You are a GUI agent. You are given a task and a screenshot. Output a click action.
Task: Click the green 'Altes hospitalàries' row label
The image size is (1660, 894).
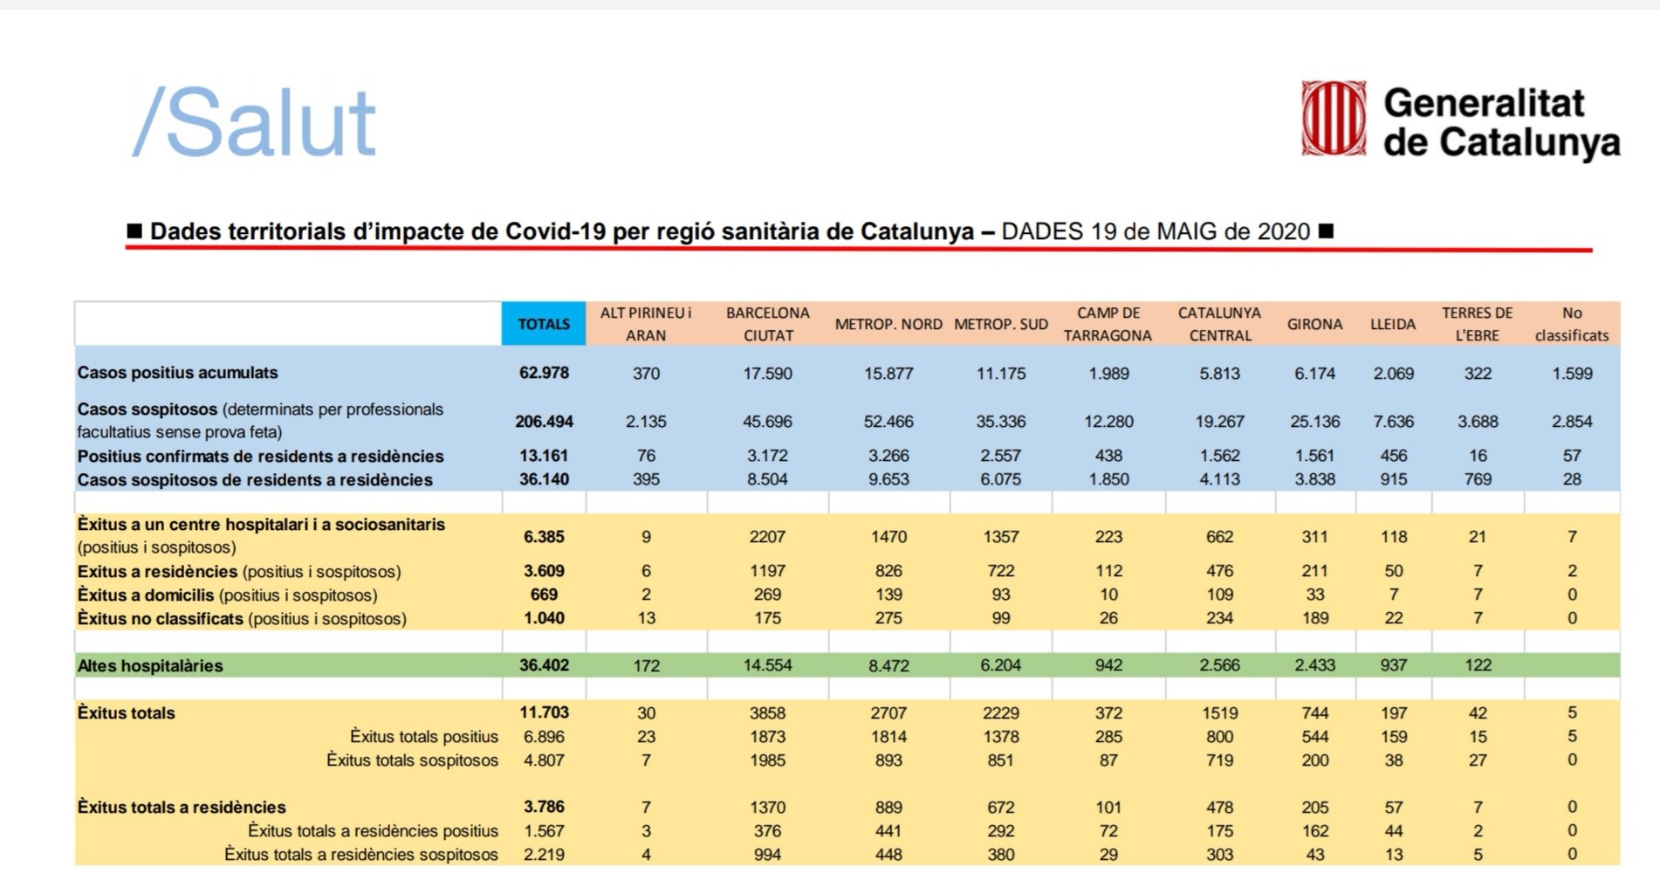[x=150, y=666]
